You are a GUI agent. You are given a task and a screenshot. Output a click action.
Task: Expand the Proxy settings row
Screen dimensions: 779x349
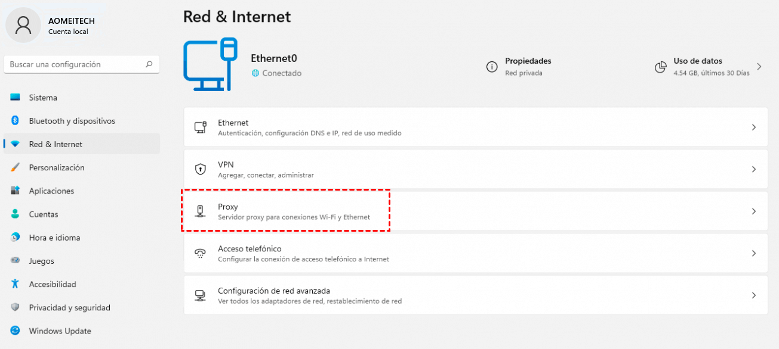tap(476, 210)
